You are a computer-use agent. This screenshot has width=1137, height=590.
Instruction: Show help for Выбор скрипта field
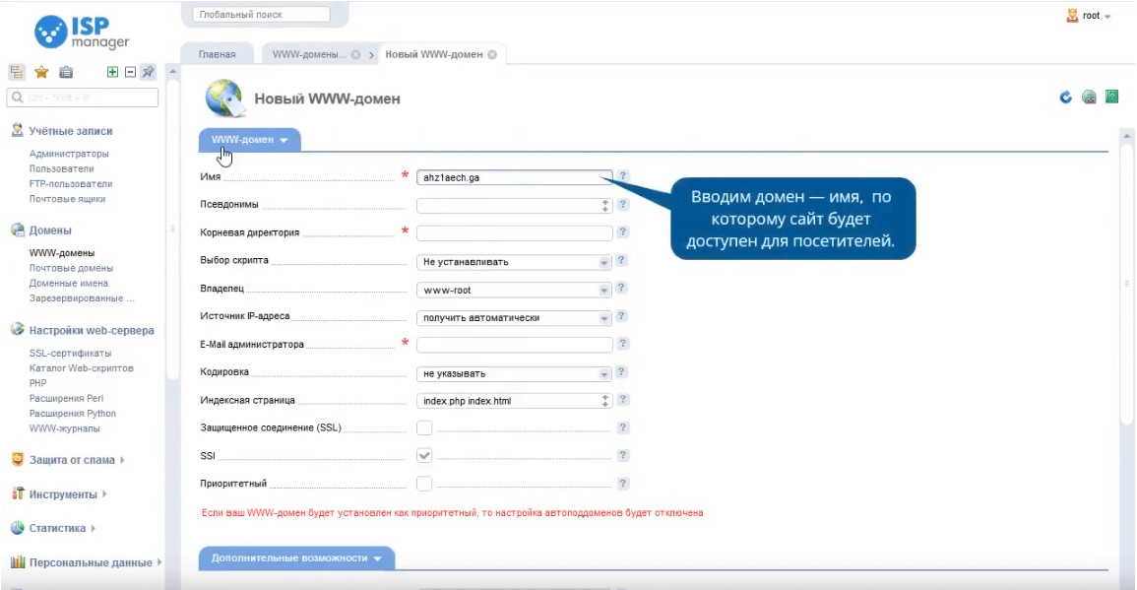621,261
